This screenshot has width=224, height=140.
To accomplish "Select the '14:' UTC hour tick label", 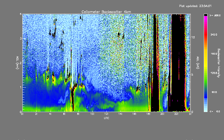I will tap(120, 114).
